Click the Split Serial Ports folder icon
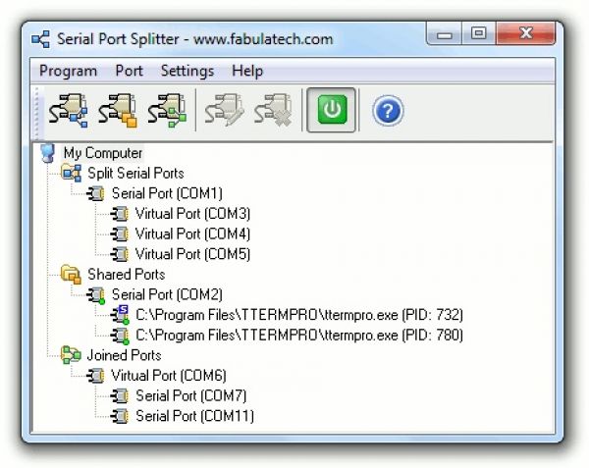 point(72,173)
